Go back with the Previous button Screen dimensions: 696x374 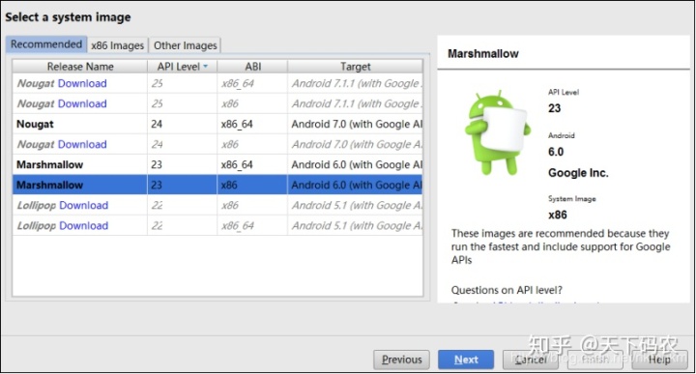pyautogui.click(x=401, y=360)
